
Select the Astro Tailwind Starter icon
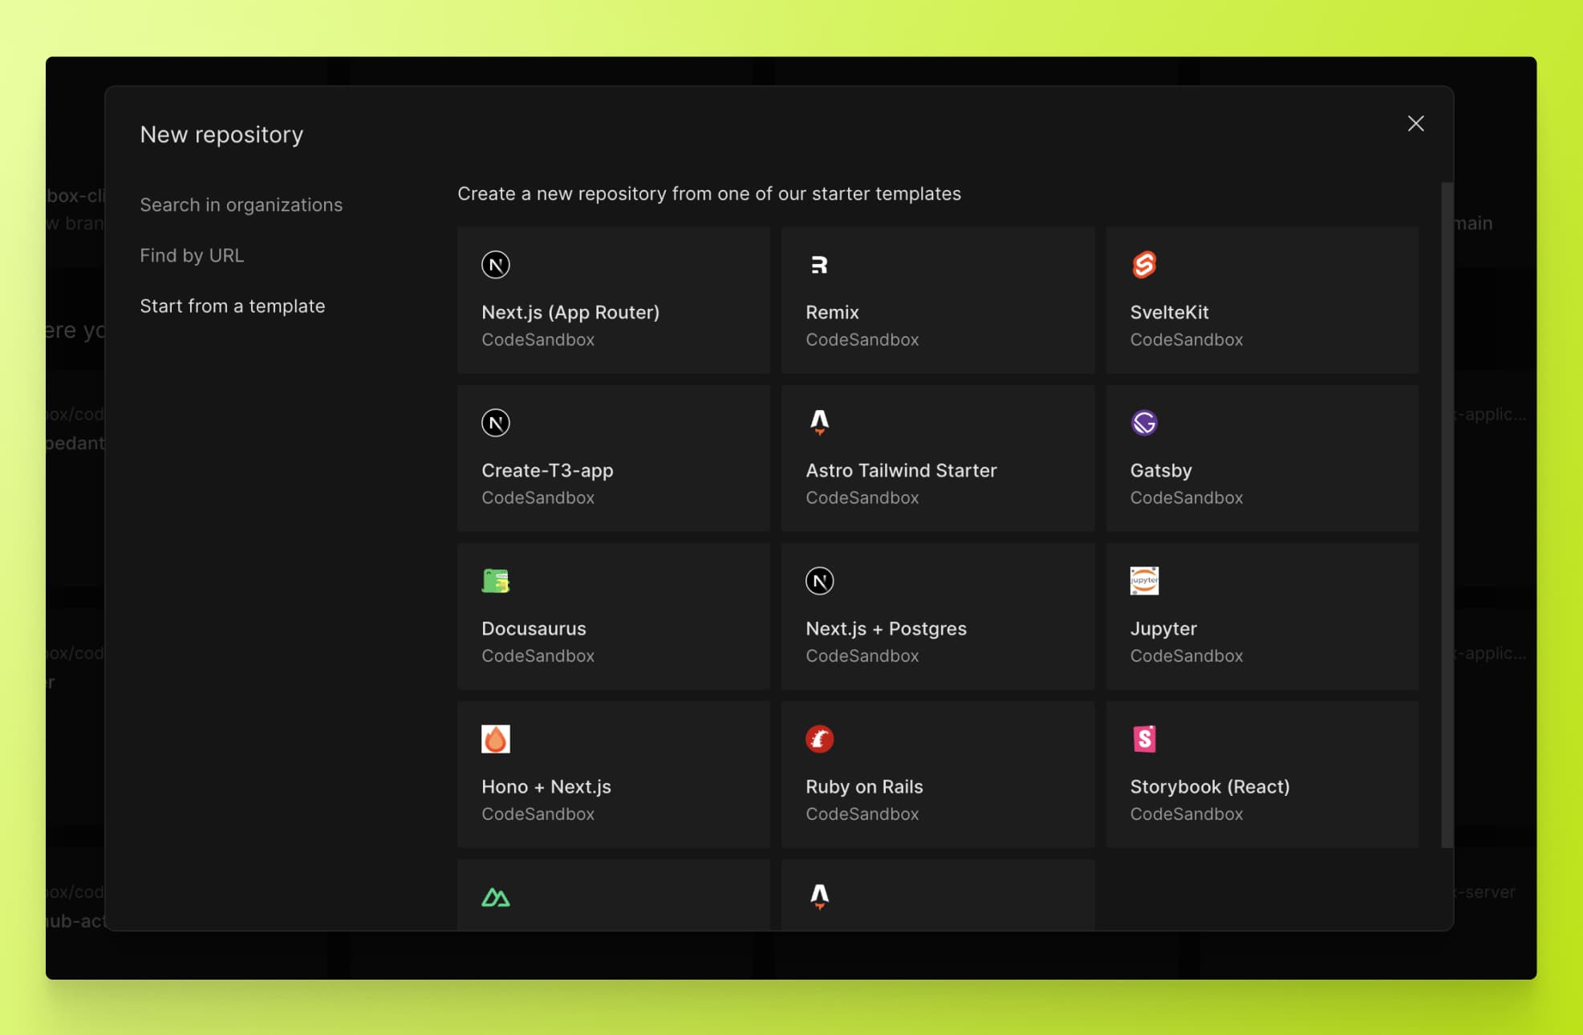(x=820, y=422)
